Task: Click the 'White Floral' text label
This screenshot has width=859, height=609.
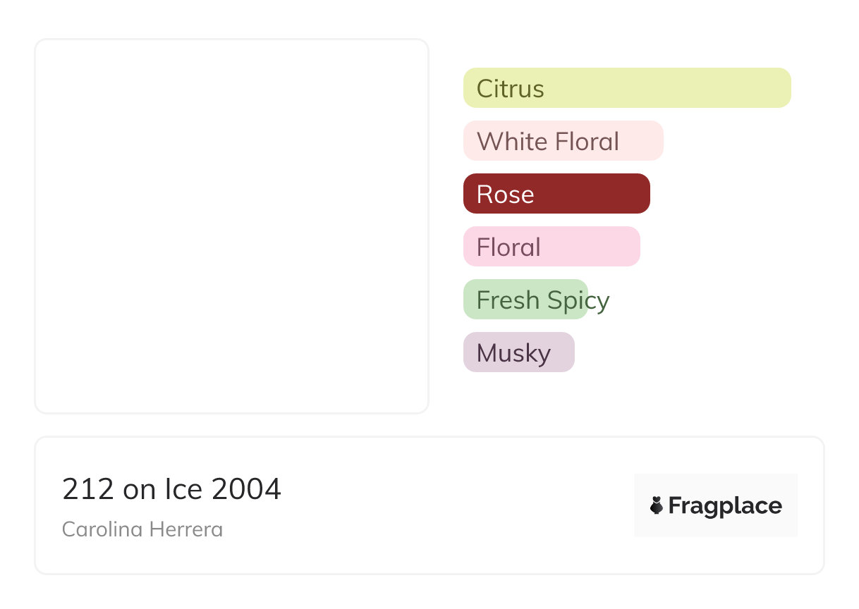Action: click(x=547, y=142)
